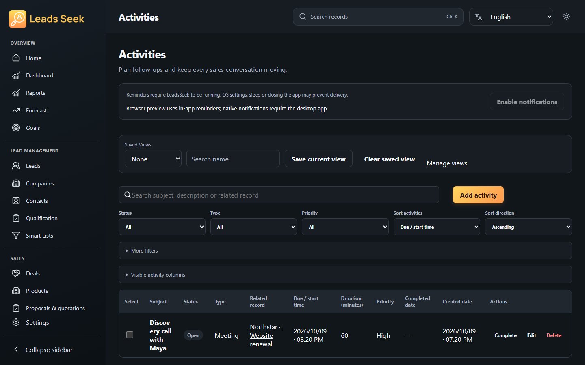The height and width of the screenshot is (365, 585).
Task: Click the Proposals & quotations clipboard icon
Action: click(x=16, y=308)
